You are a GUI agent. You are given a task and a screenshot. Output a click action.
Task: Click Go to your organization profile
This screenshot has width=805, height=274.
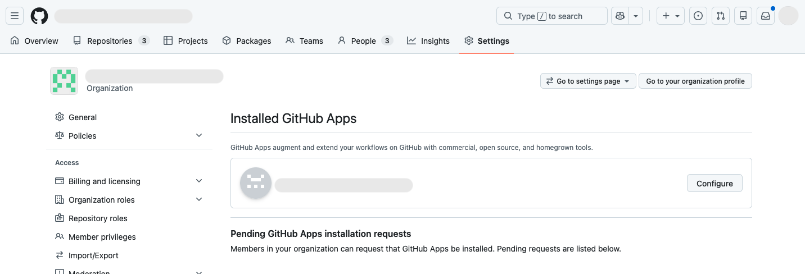[695, 81]
